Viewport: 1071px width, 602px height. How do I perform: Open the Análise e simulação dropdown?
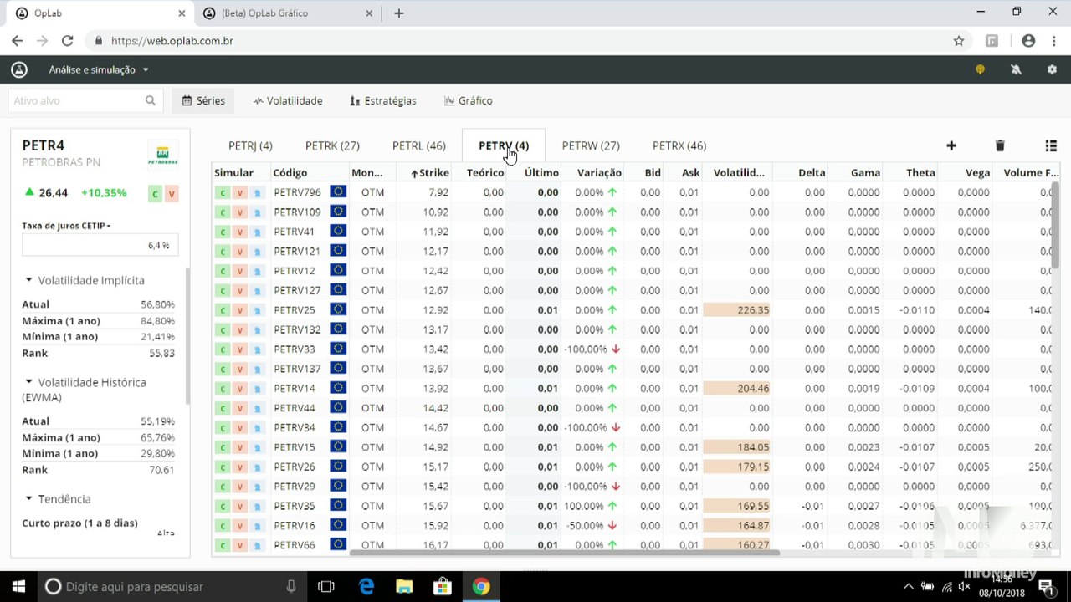(x=99, y=69)
